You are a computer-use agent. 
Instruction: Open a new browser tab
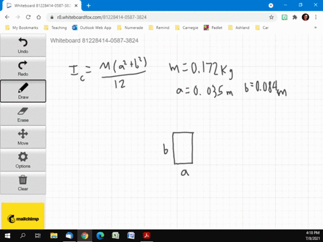(89, 5)
